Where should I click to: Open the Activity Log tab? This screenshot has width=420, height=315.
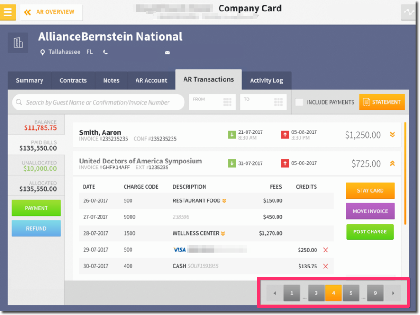coord(267,80)
